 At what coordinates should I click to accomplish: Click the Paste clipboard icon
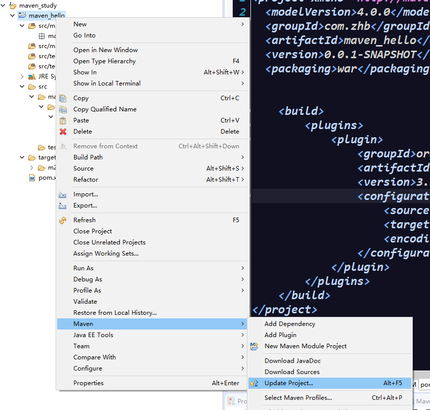click(63, 120)
